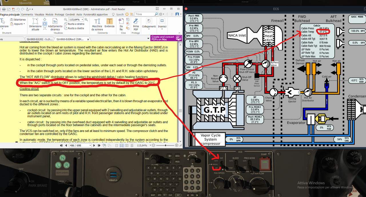This screenshot has width=366, height=197.
Task: Click the user account icon in Foxit
Action: [x=177, y=14]
